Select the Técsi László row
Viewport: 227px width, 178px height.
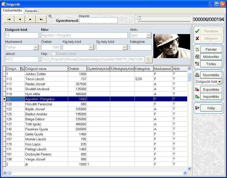point(95,79)
